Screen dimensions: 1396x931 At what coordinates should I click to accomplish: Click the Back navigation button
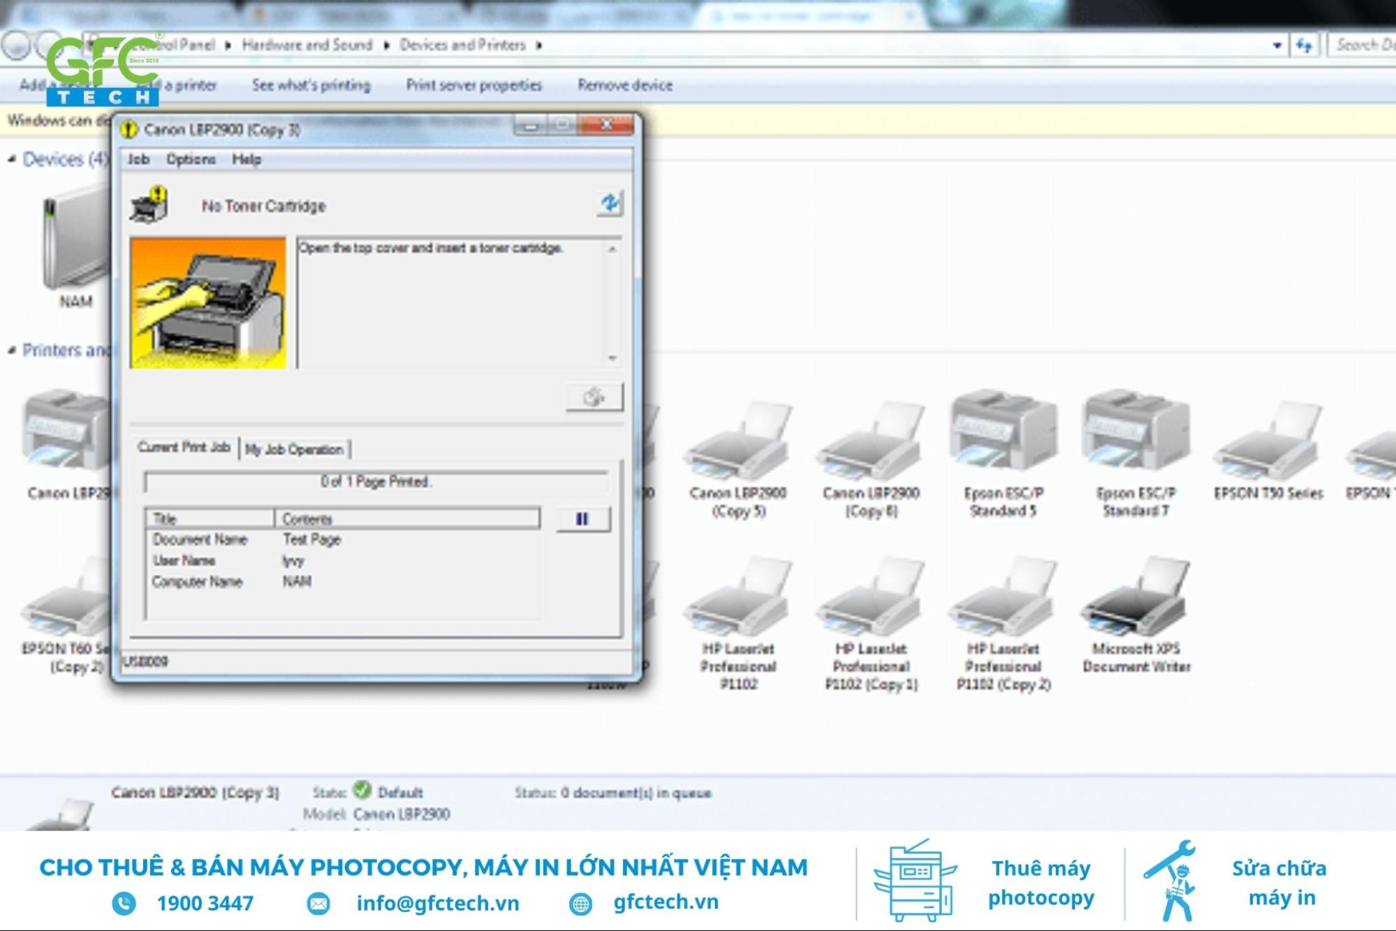click(x=17, y=46)
